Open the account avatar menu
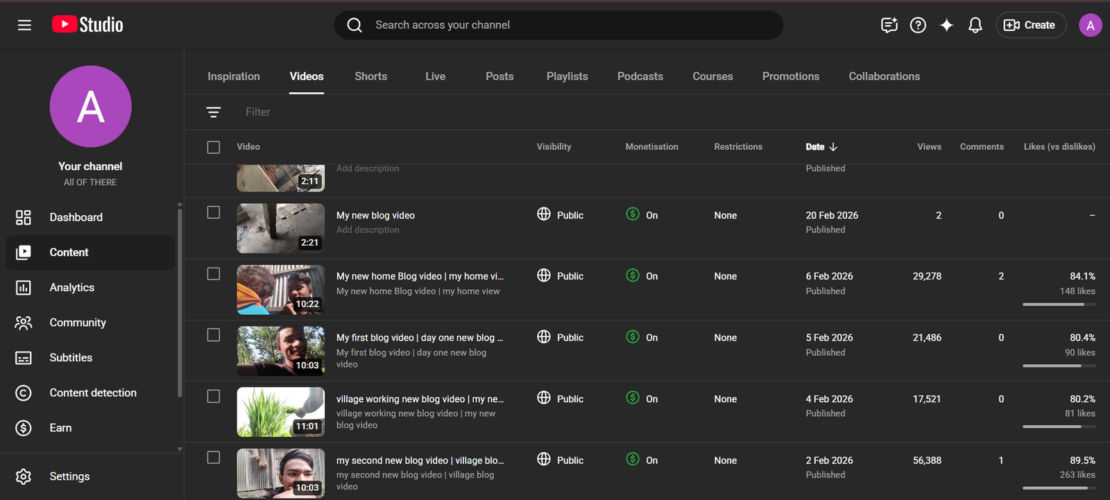Viewport: 1110px width, 500px height. (x=1090, y=25)
